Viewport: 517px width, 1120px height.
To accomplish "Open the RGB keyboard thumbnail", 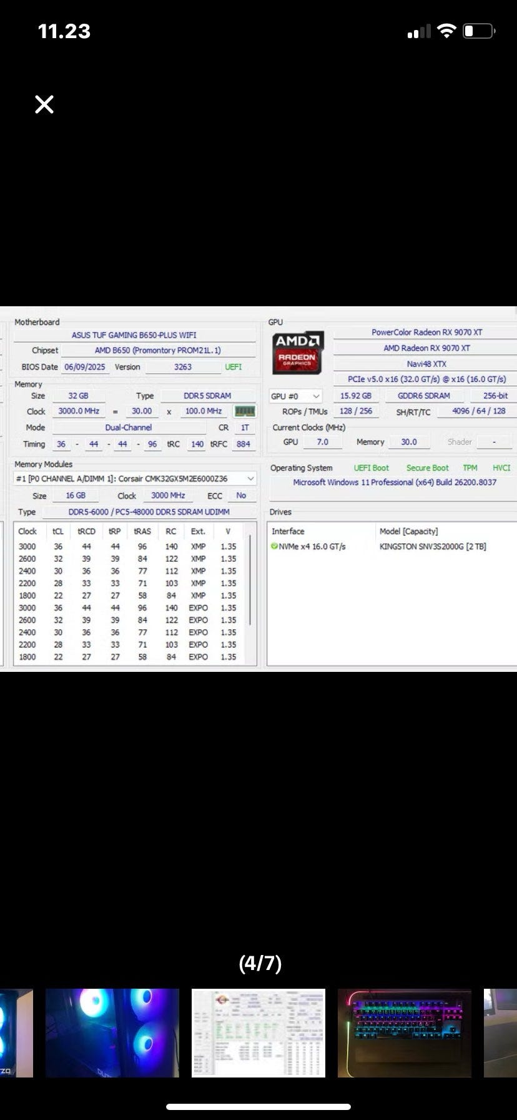I will coord(405,1033).
